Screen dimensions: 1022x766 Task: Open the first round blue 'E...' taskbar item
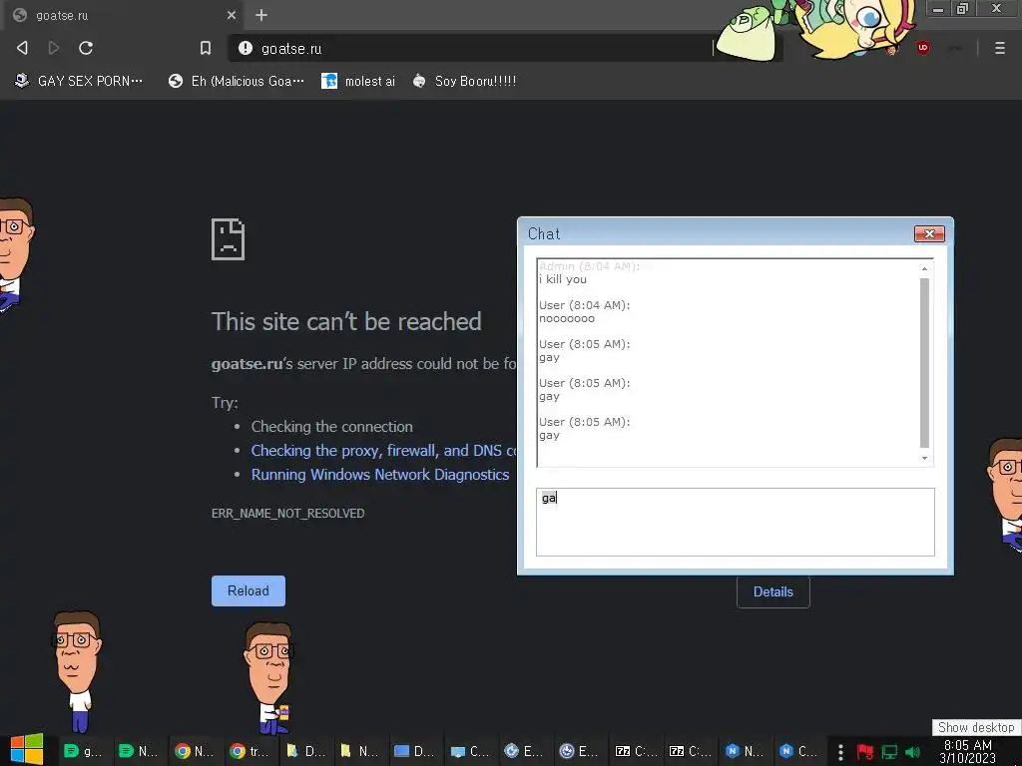(523, 751)
